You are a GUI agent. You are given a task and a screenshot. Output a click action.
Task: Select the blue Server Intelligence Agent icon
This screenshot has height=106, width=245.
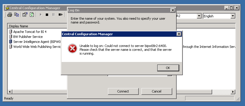[x=11, y=42]
